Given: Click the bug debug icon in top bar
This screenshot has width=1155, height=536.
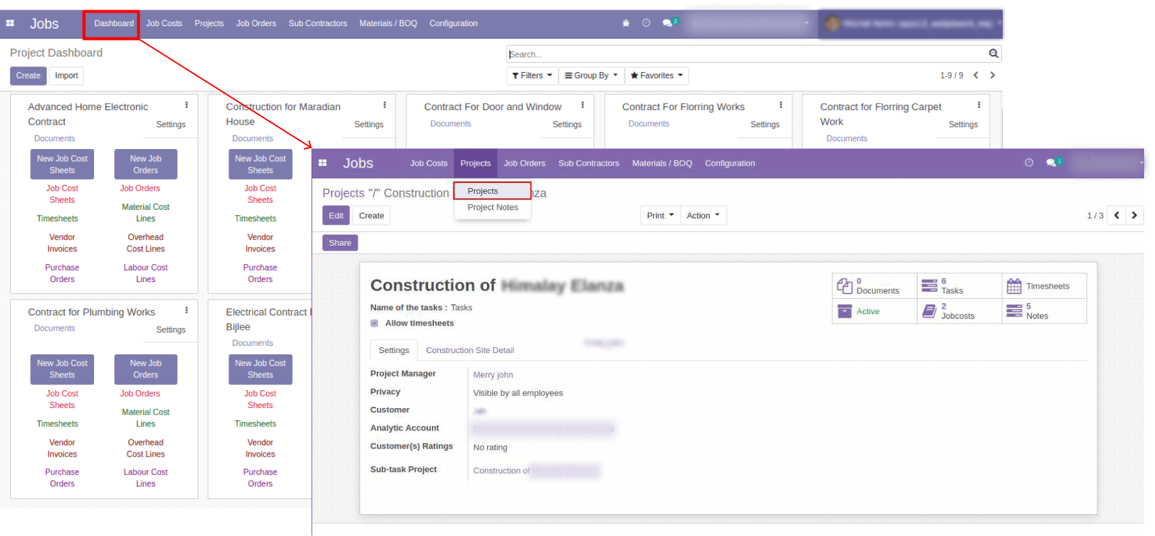Looking at the screenshot, I should (x=626, y=23).
